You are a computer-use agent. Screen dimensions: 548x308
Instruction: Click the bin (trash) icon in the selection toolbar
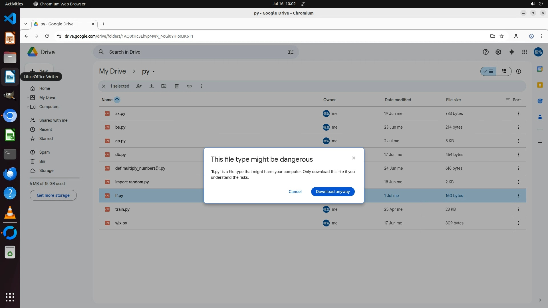[x=177, y=86]
